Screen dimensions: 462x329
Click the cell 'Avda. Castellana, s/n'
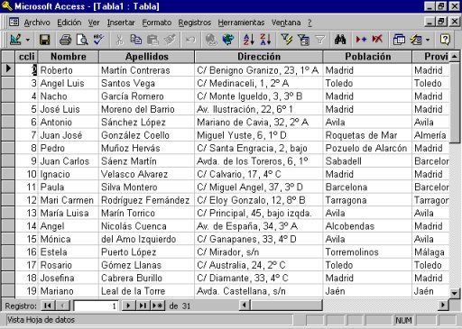coord(259,291)
